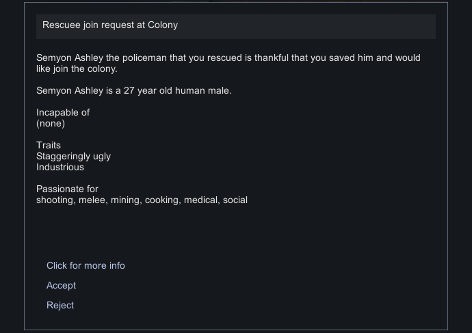Image resolution: width=472 pixels, height=333 pixels.
Task: Click the word 'thankful' in the description
Action: point(272,57)
